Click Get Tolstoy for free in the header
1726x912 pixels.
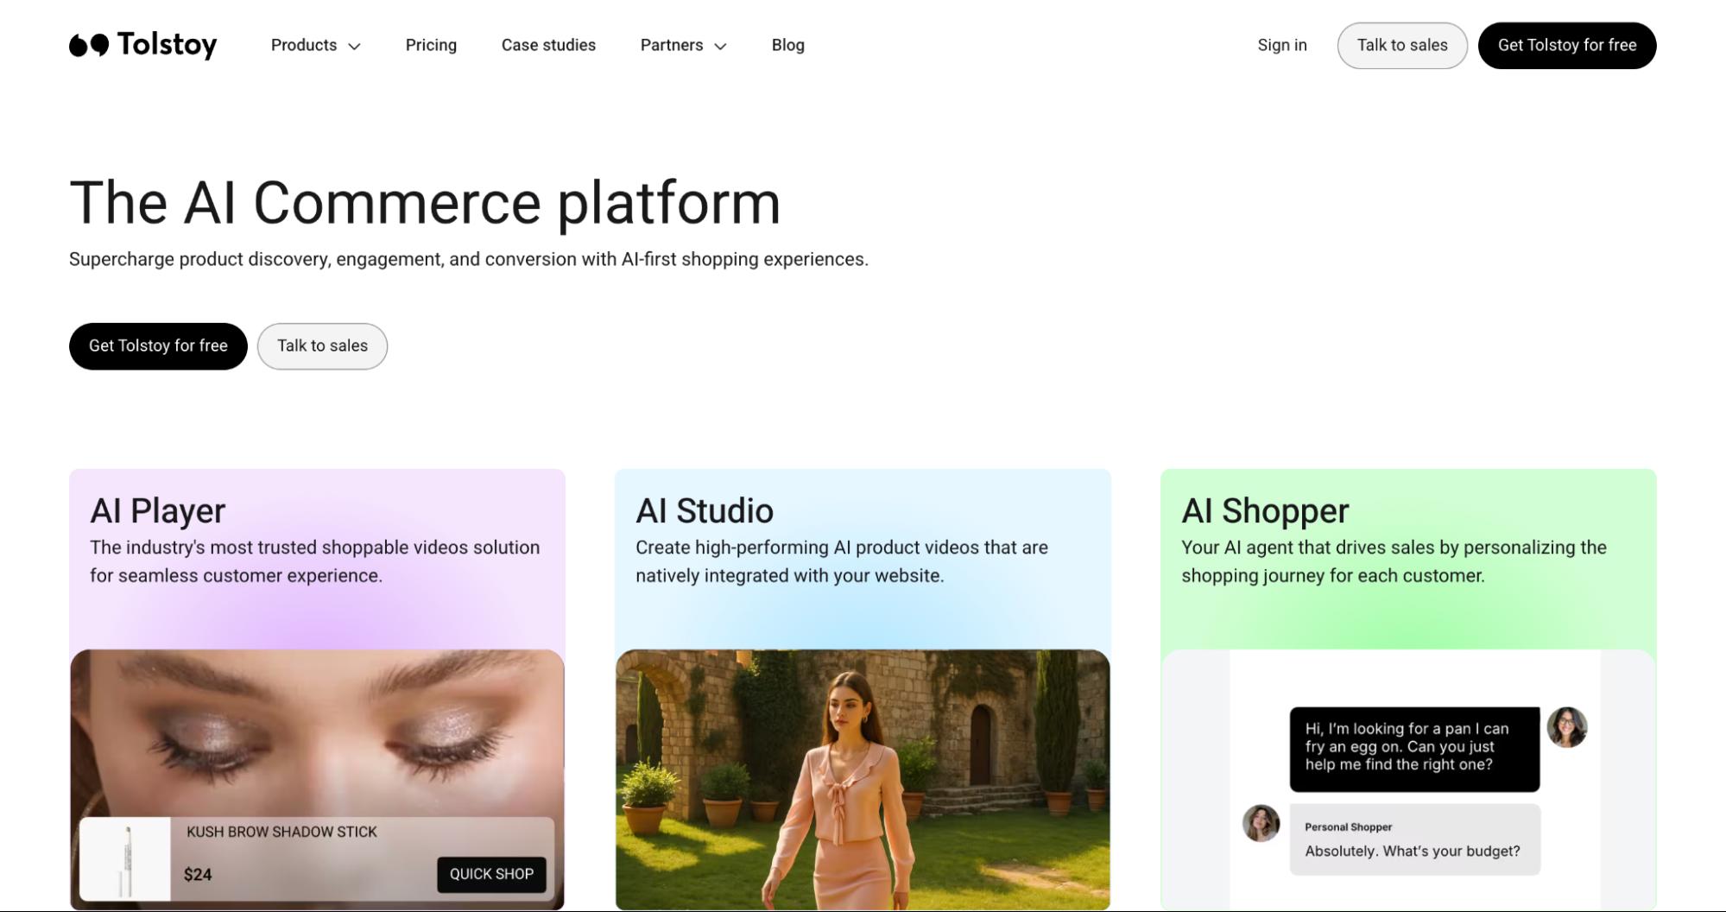(x=1566, y=45)
